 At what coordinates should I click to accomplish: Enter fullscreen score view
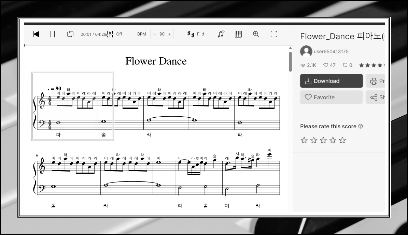(274, 34)
